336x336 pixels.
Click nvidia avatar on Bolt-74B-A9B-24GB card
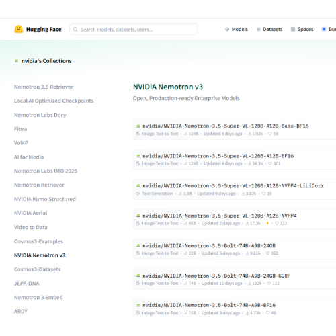click(x=138, y=246)
